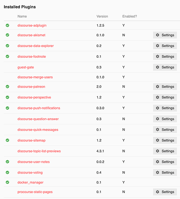The width and height of the screenshot is (180, 199).
Task: Click the green check icon for discourse-voting
Action: point(8,172)
